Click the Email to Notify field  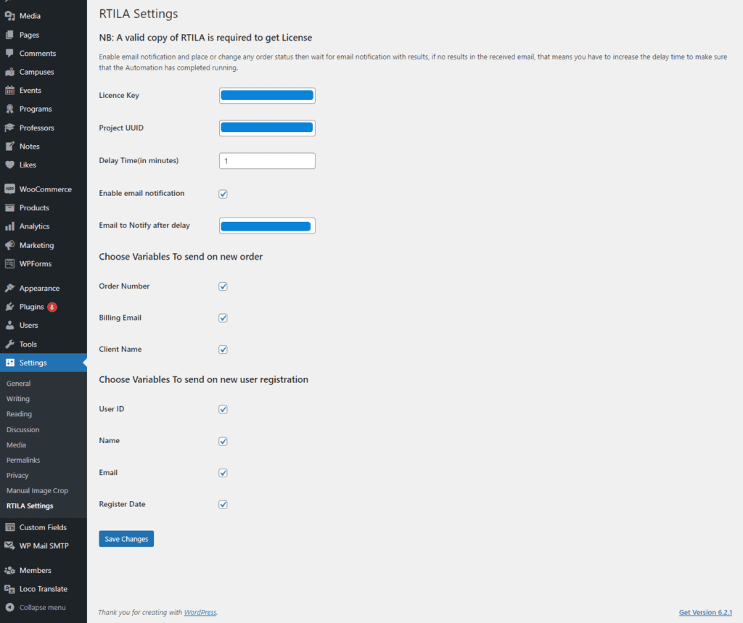pyautogui.click(x=267, y=226)
